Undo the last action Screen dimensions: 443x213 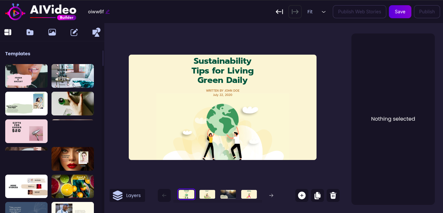[x=279, y=12]
